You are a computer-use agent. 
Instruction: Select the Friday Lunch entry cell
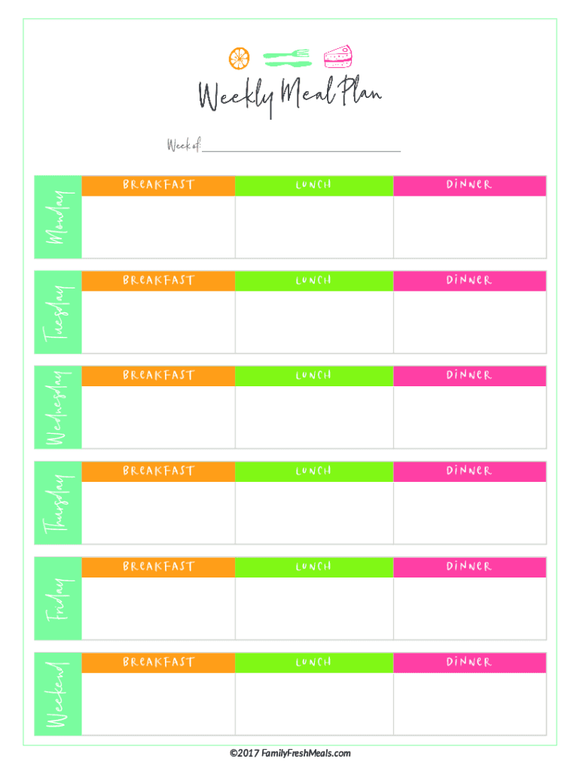(313, 608)
